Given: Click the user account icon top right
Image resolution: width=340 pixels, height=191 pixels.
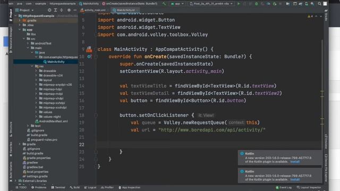Looking at the screenshot, I should pos(325,4).
